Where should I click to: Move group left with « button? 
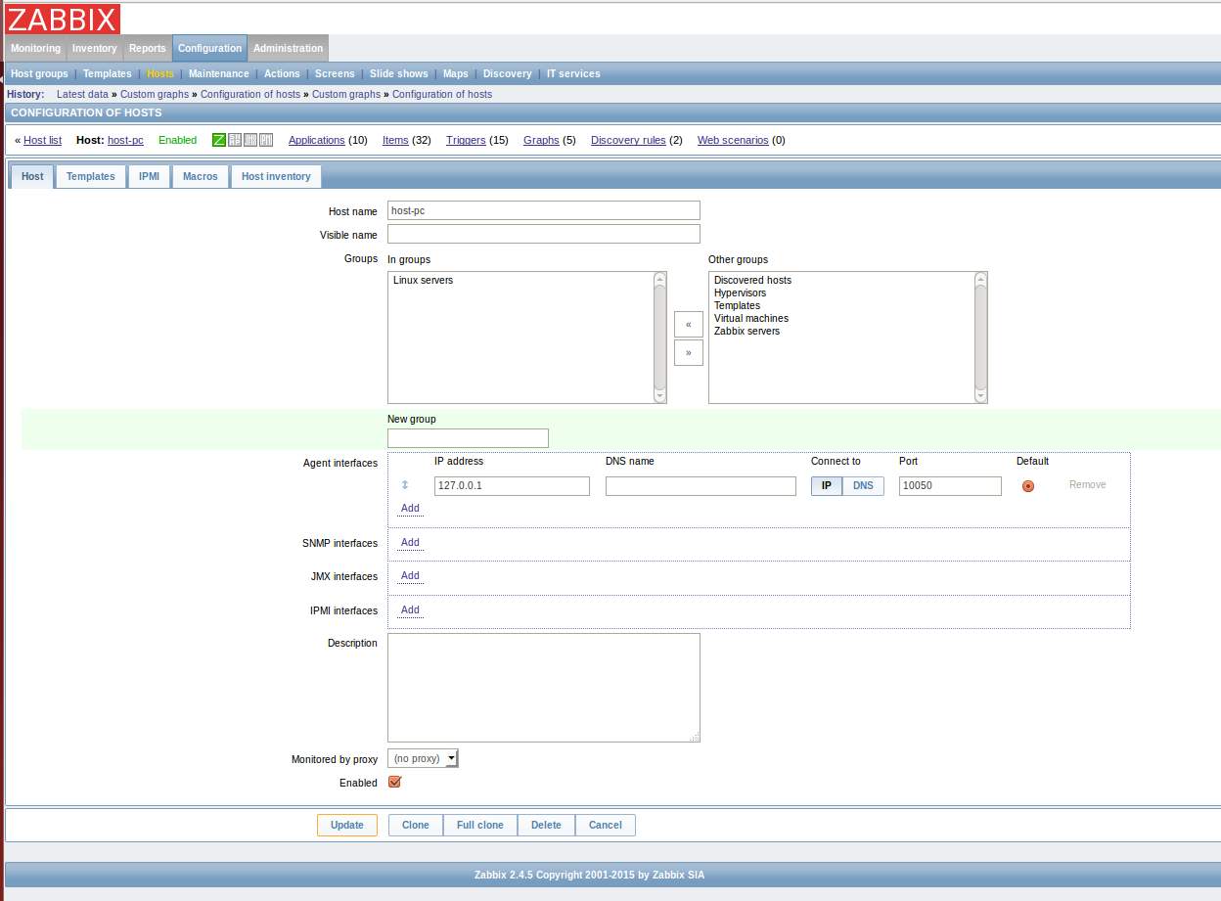click(688, 325)
